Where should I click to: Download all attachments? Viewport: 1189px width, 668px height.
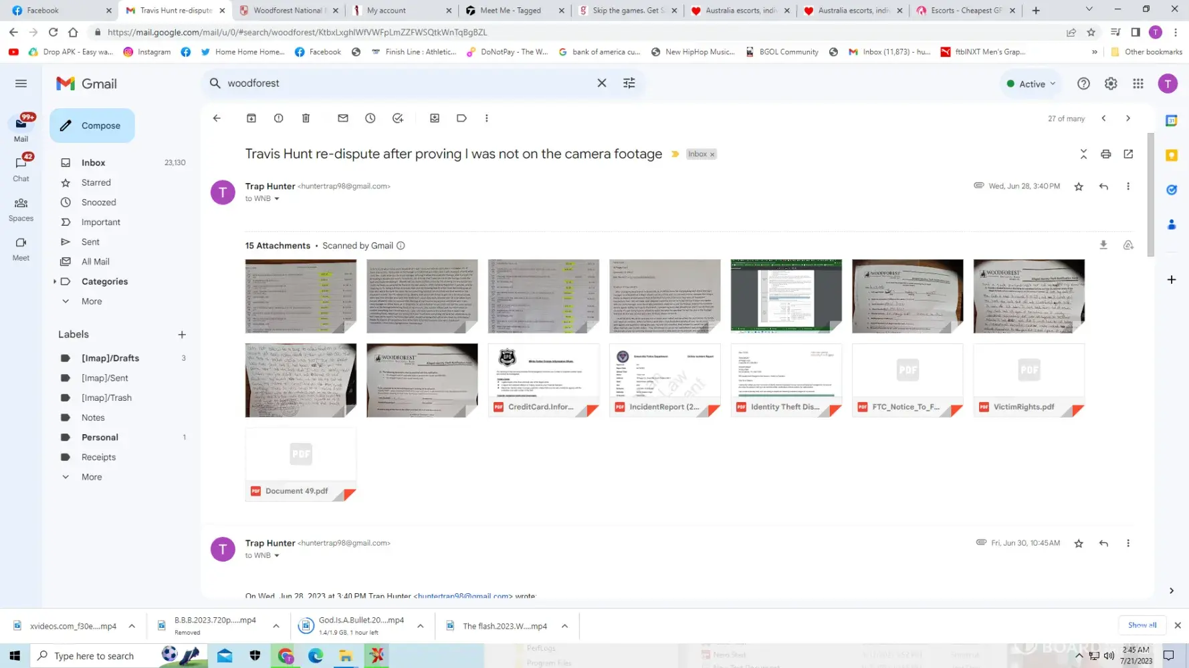[1103, 245]
